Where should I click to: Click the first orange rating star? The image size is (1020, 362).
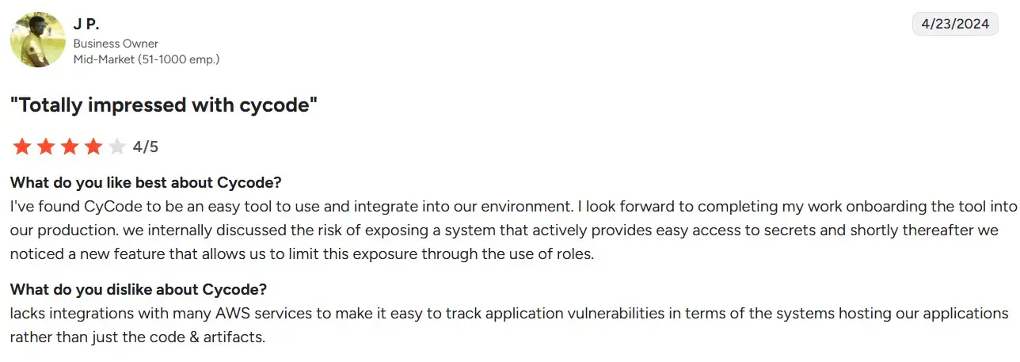coord(21,147)
